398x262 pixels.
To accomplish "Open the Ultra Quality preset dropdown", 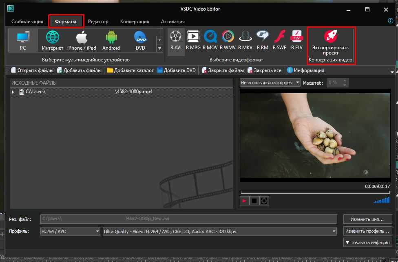I will 220,231.
